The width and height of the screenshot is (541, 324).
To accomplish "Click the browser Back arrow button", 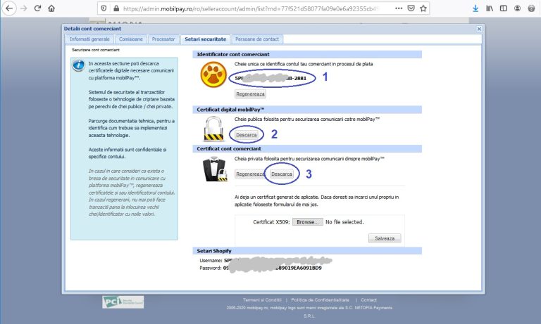I will pyautogui.click(x=9, y=8).
